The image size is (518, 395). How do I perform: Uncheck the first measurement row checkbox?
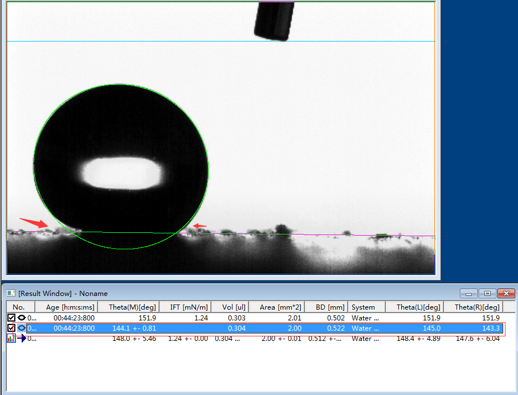(11, 318)
